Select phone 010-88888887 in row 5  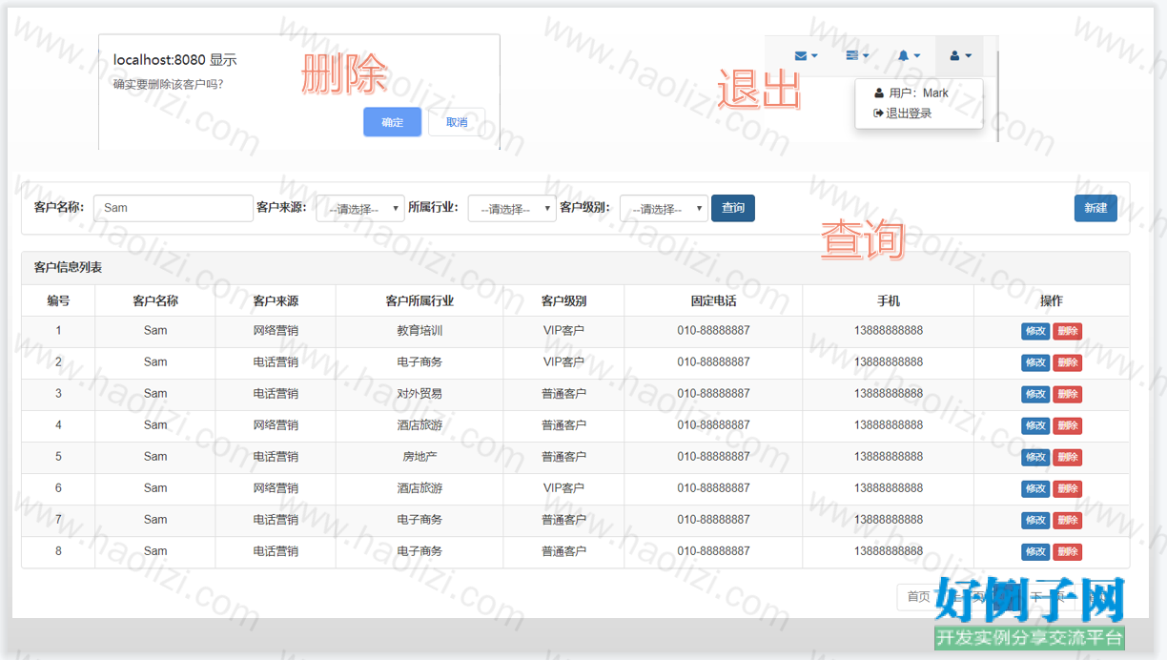tap(713, 457)
